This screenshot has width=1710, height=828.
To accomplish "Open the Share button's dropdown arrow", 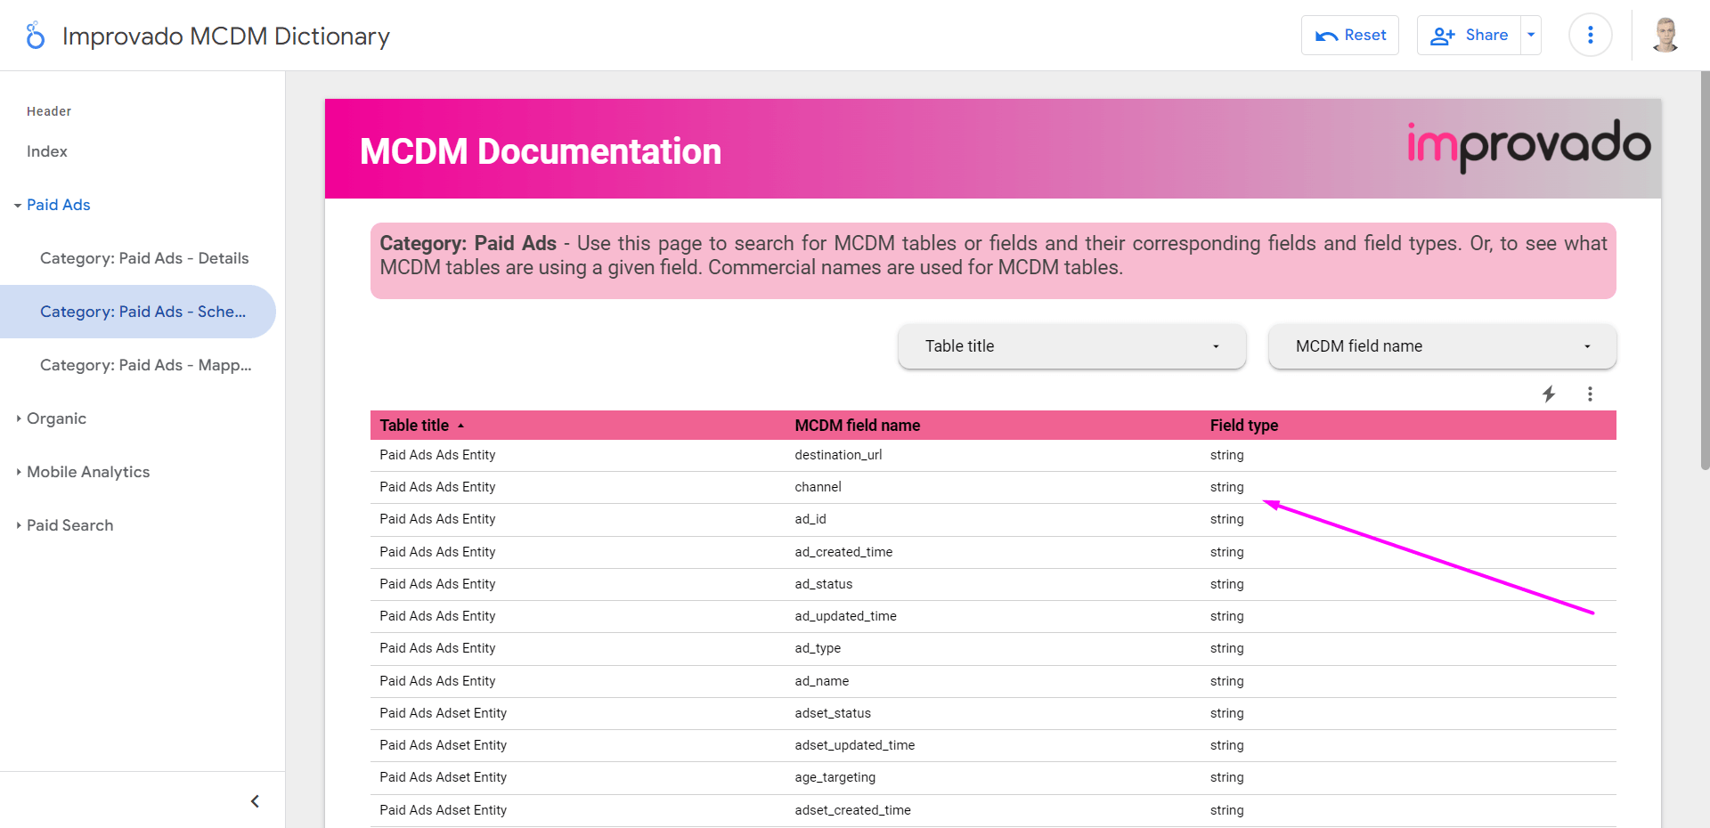I will [x=1530, y=35].
